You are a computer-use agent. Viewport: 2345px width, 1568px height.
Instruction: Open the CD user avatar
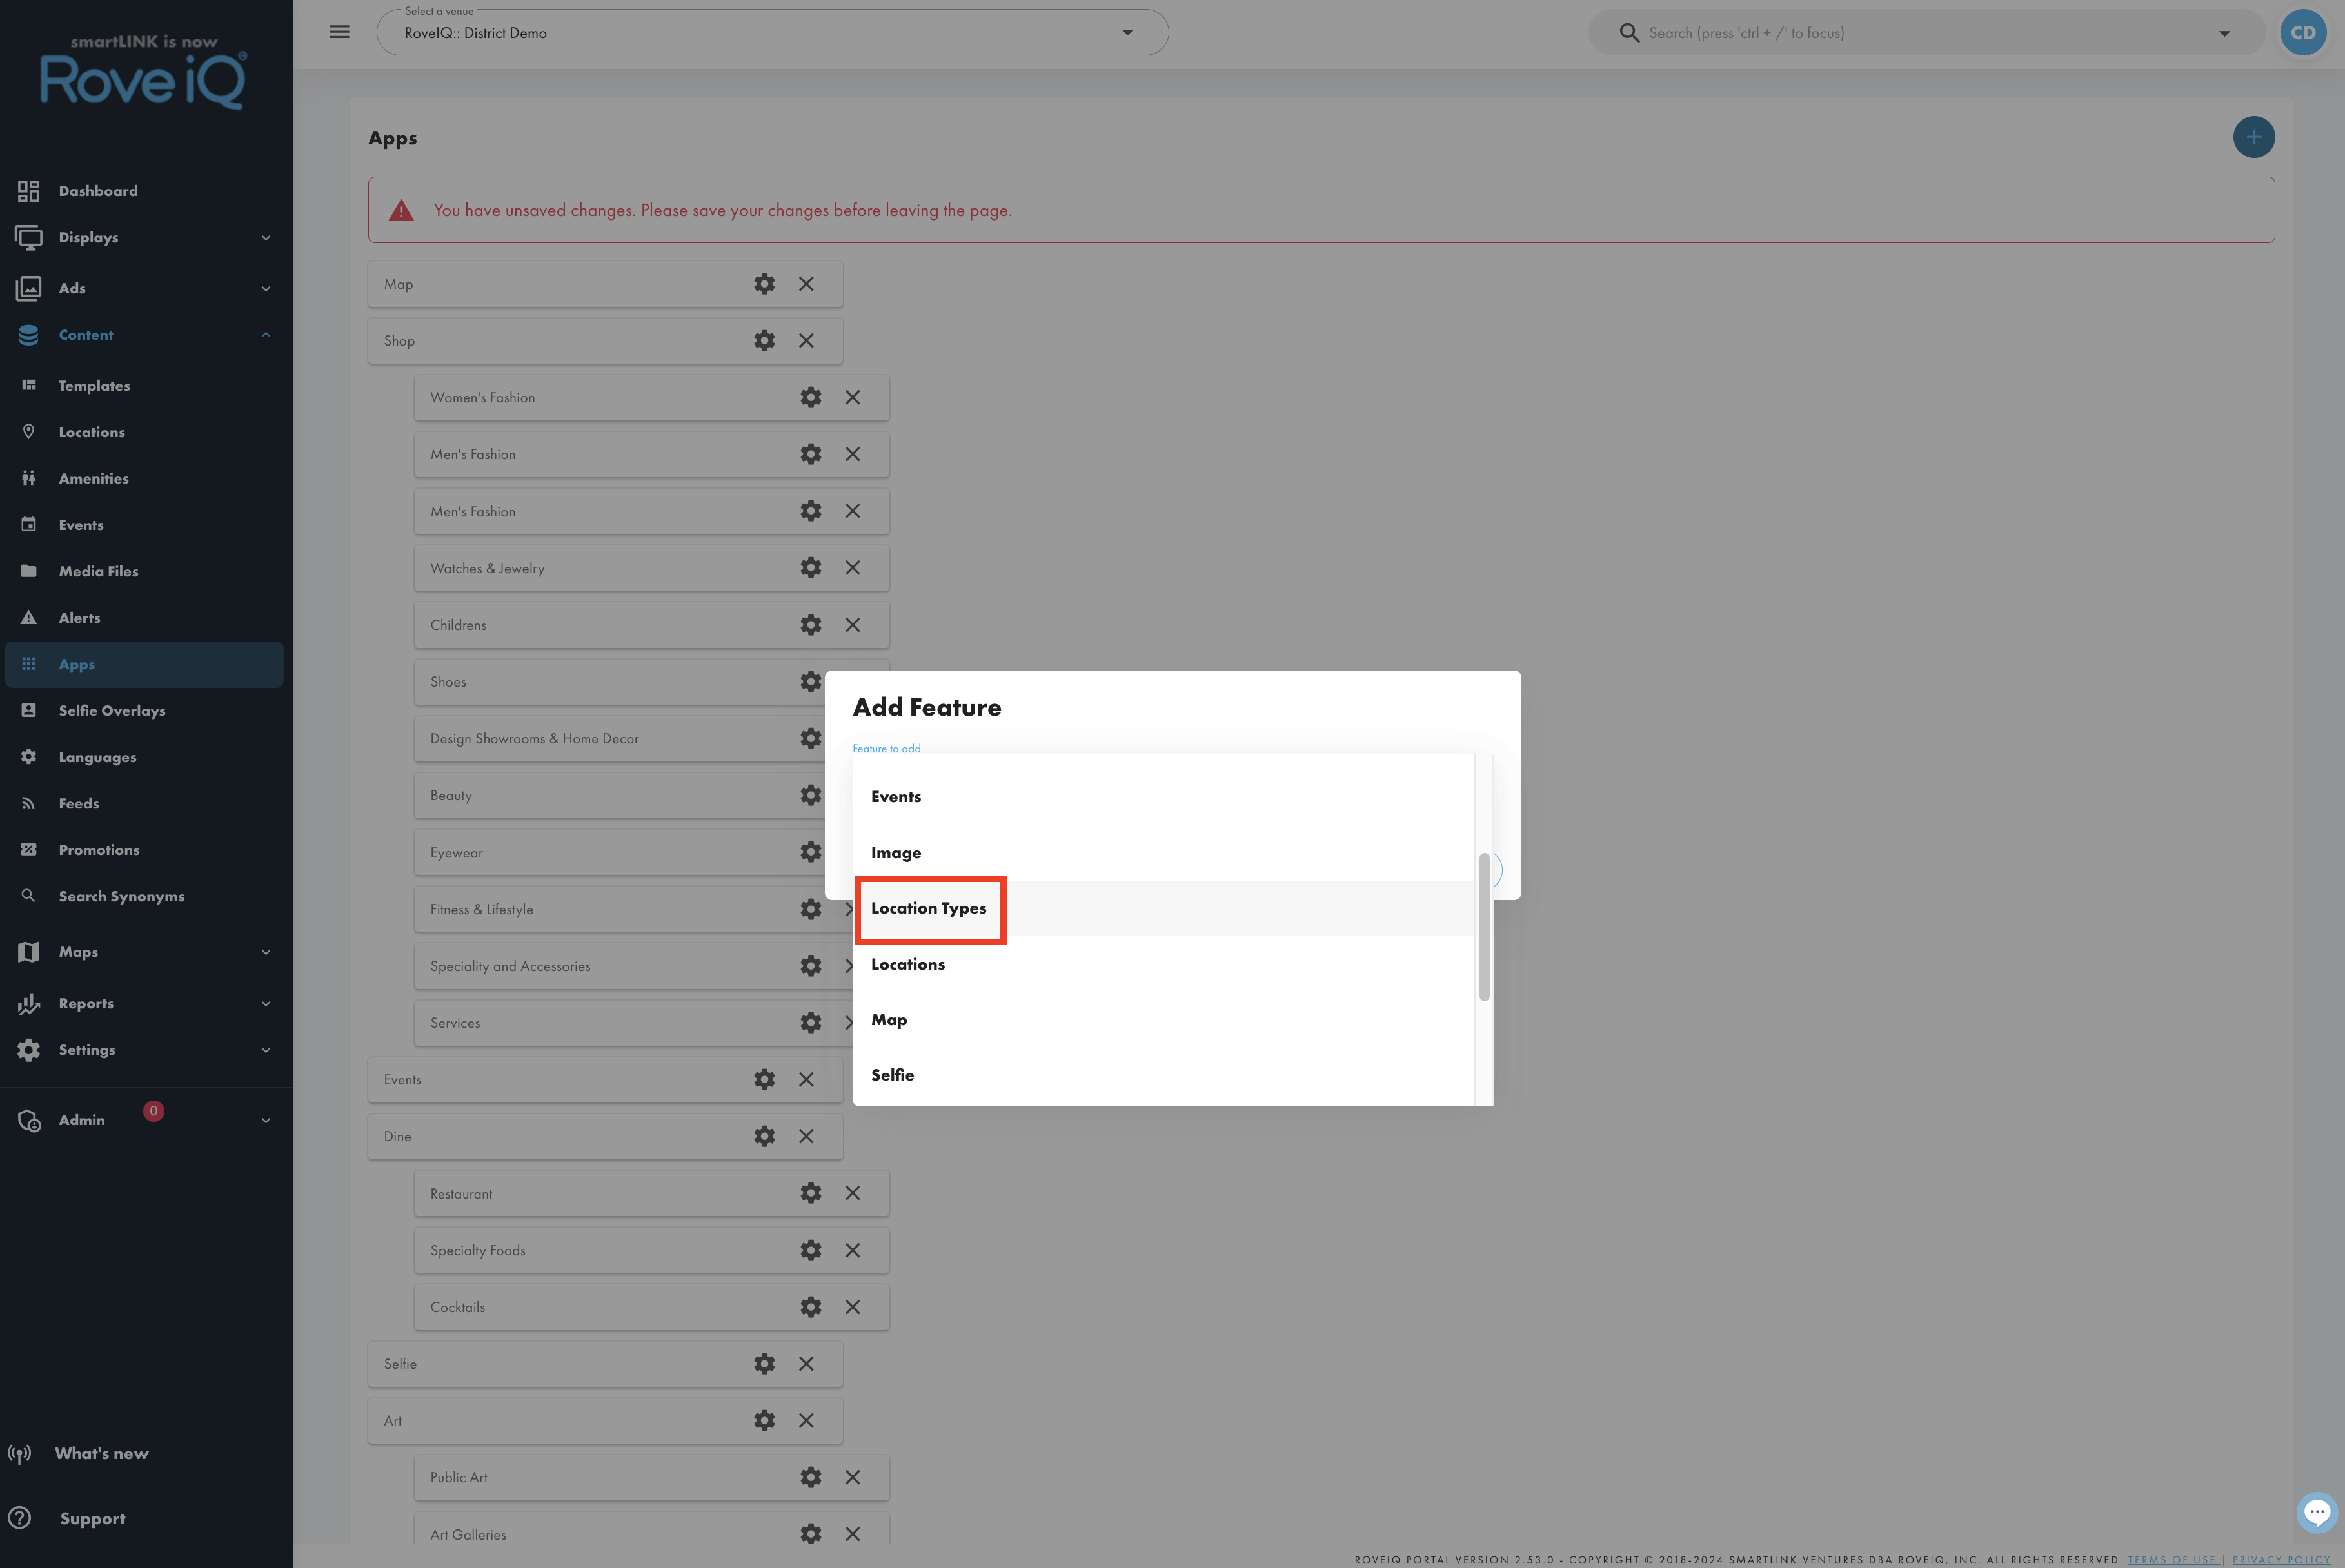[2303, 32]
